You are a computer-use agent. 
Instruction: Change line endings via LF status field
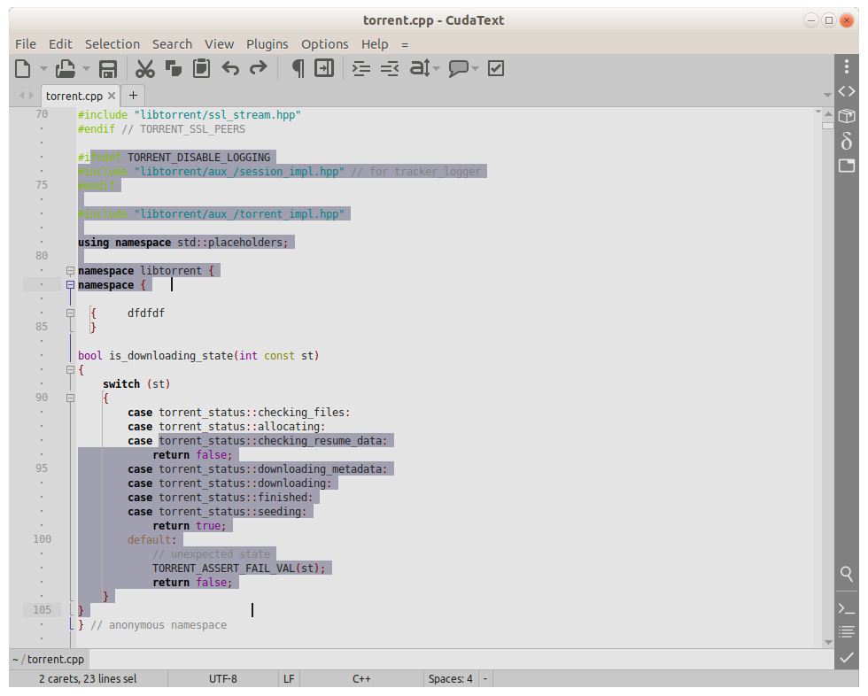pos(289,679)
